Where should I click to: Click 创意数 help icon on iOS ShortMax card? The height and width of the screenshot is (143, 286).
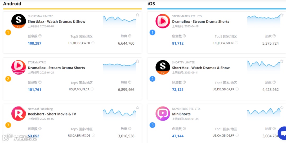click(x=184, y=82)
